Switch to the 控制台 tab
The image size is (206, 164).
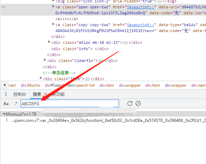click(19, 94)
